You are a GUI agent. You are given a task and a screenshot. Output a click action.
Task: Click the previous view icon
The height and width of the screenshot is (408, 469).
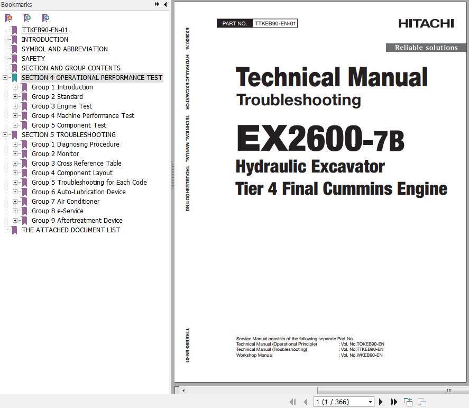[x=408, y=402]
